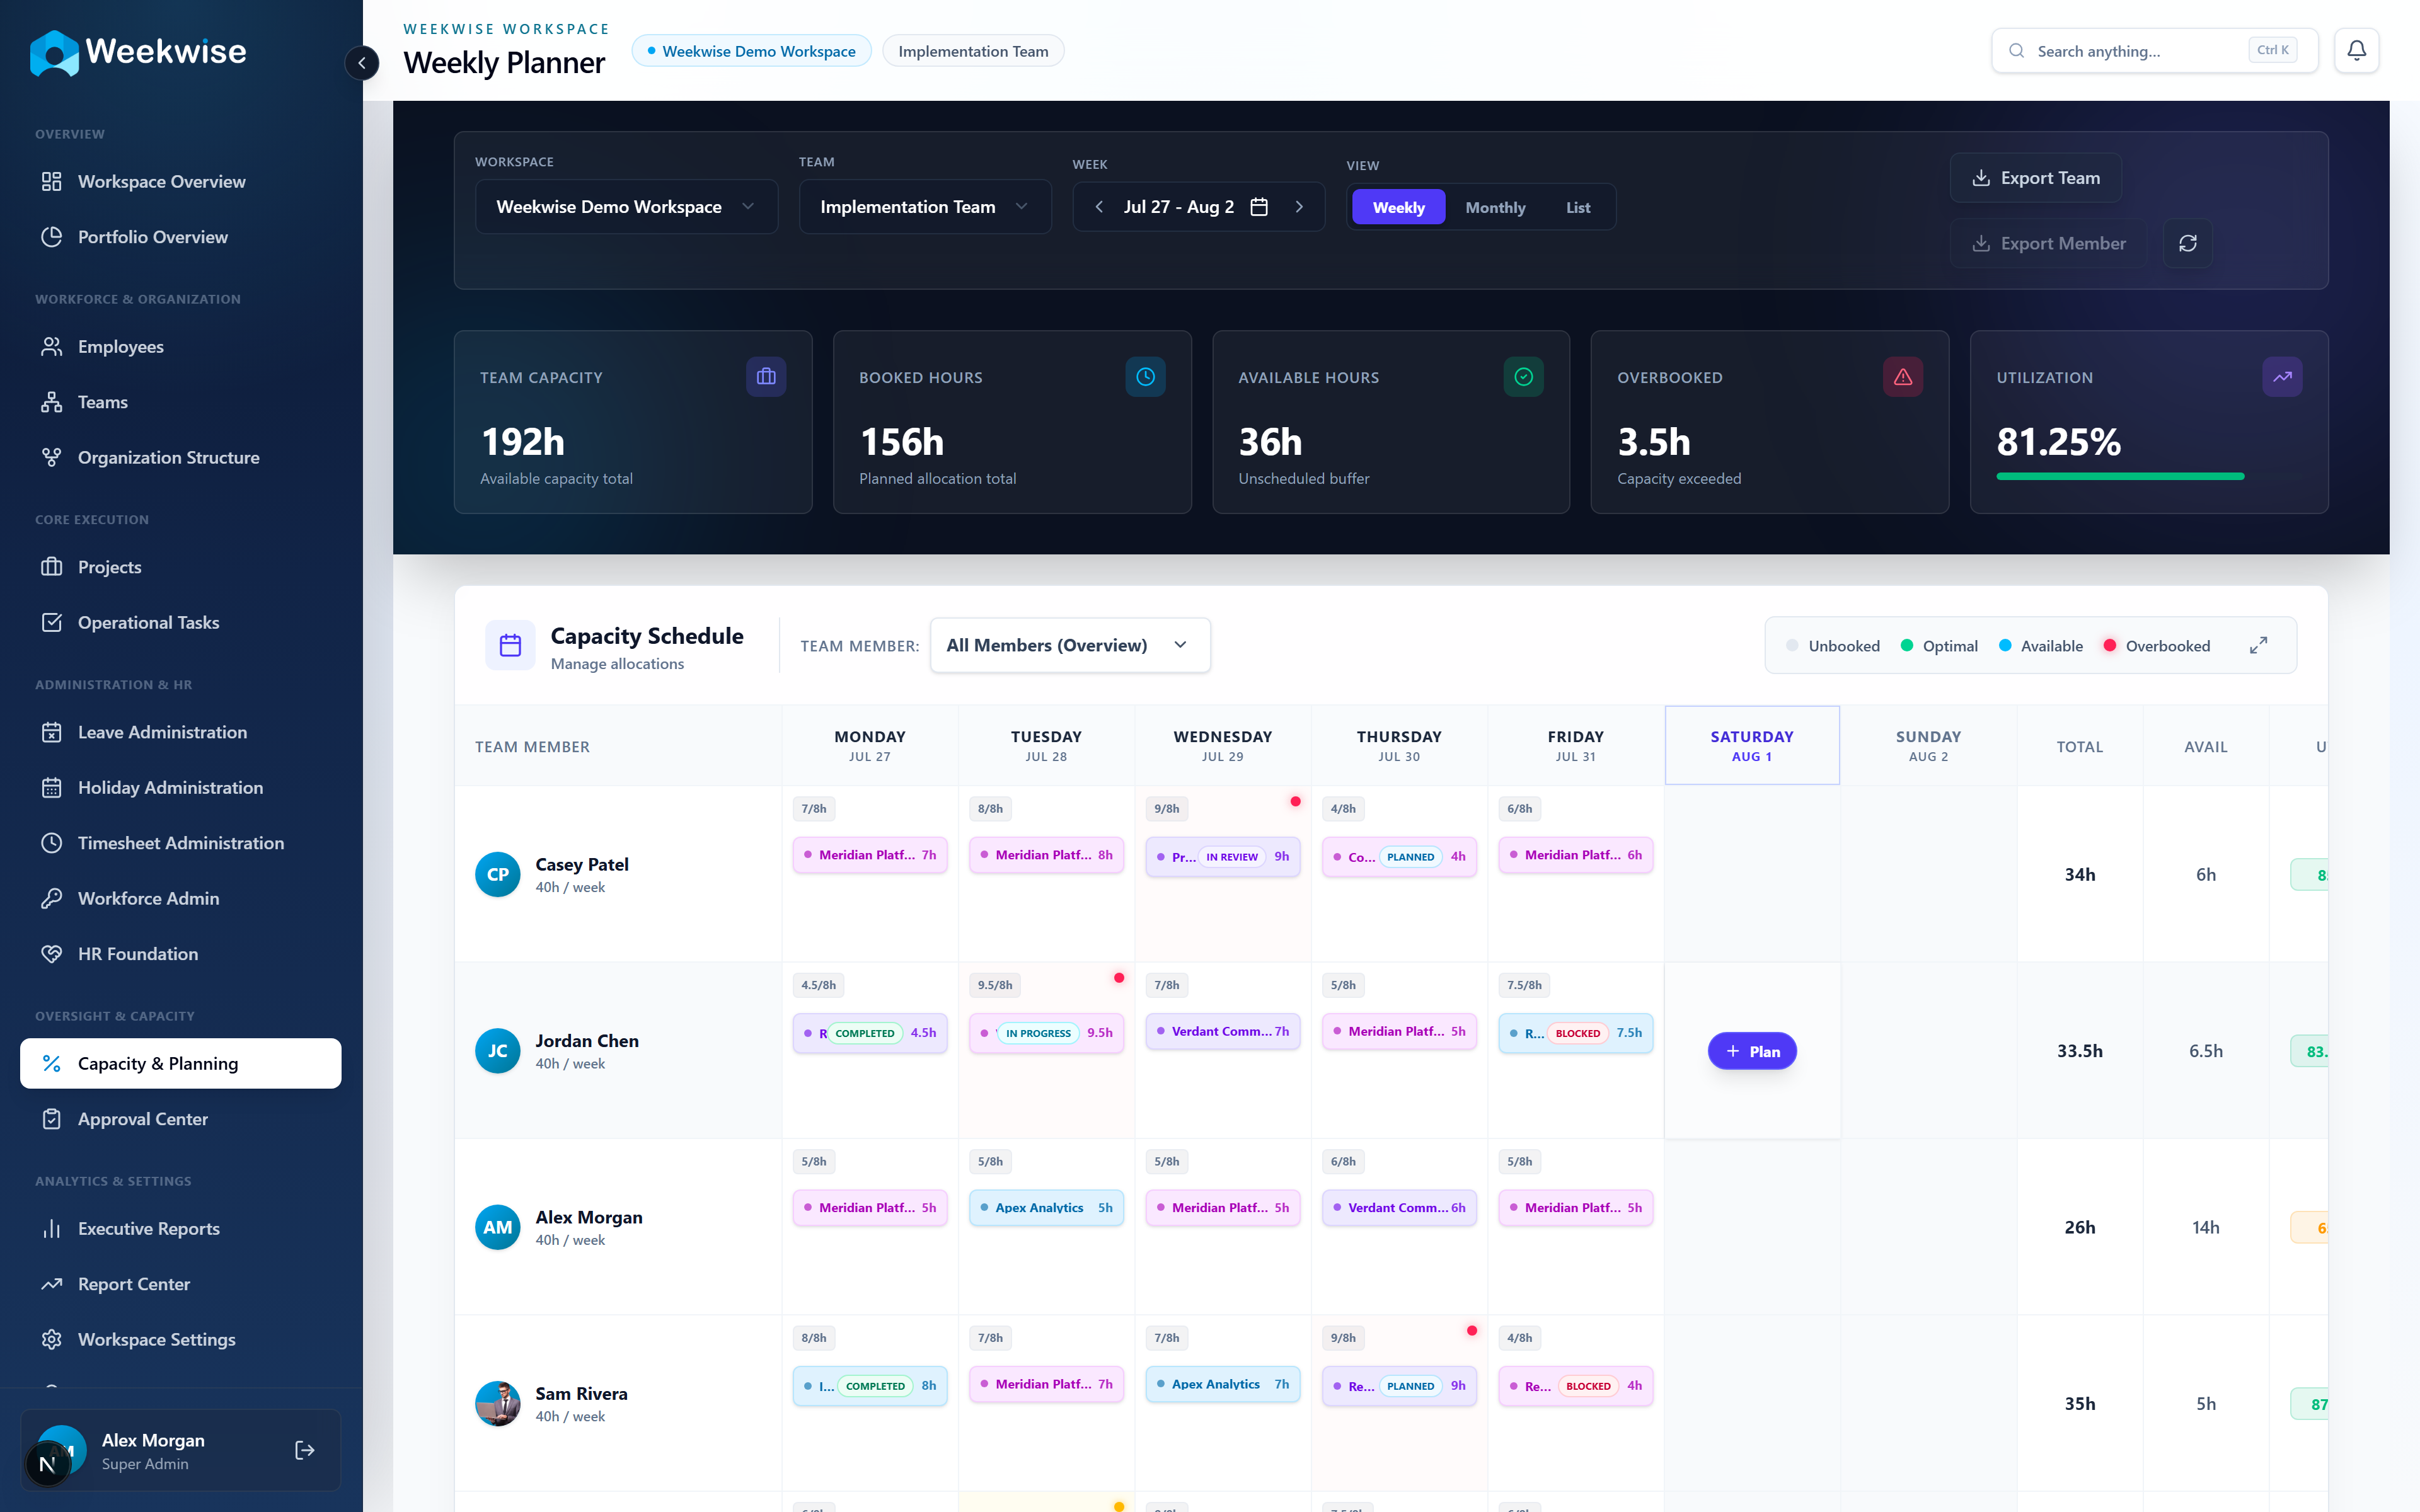
Task: Go to the next week arrow
Action: [x=1299, y=207]
